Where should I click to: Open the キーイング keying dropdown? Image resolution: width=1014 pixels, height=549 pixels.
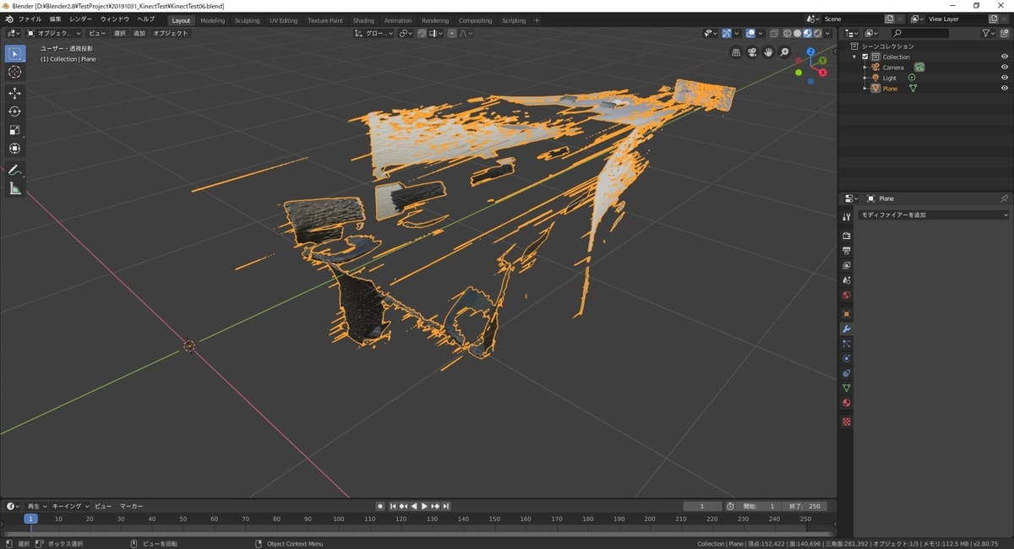click(x=69, y=506)
